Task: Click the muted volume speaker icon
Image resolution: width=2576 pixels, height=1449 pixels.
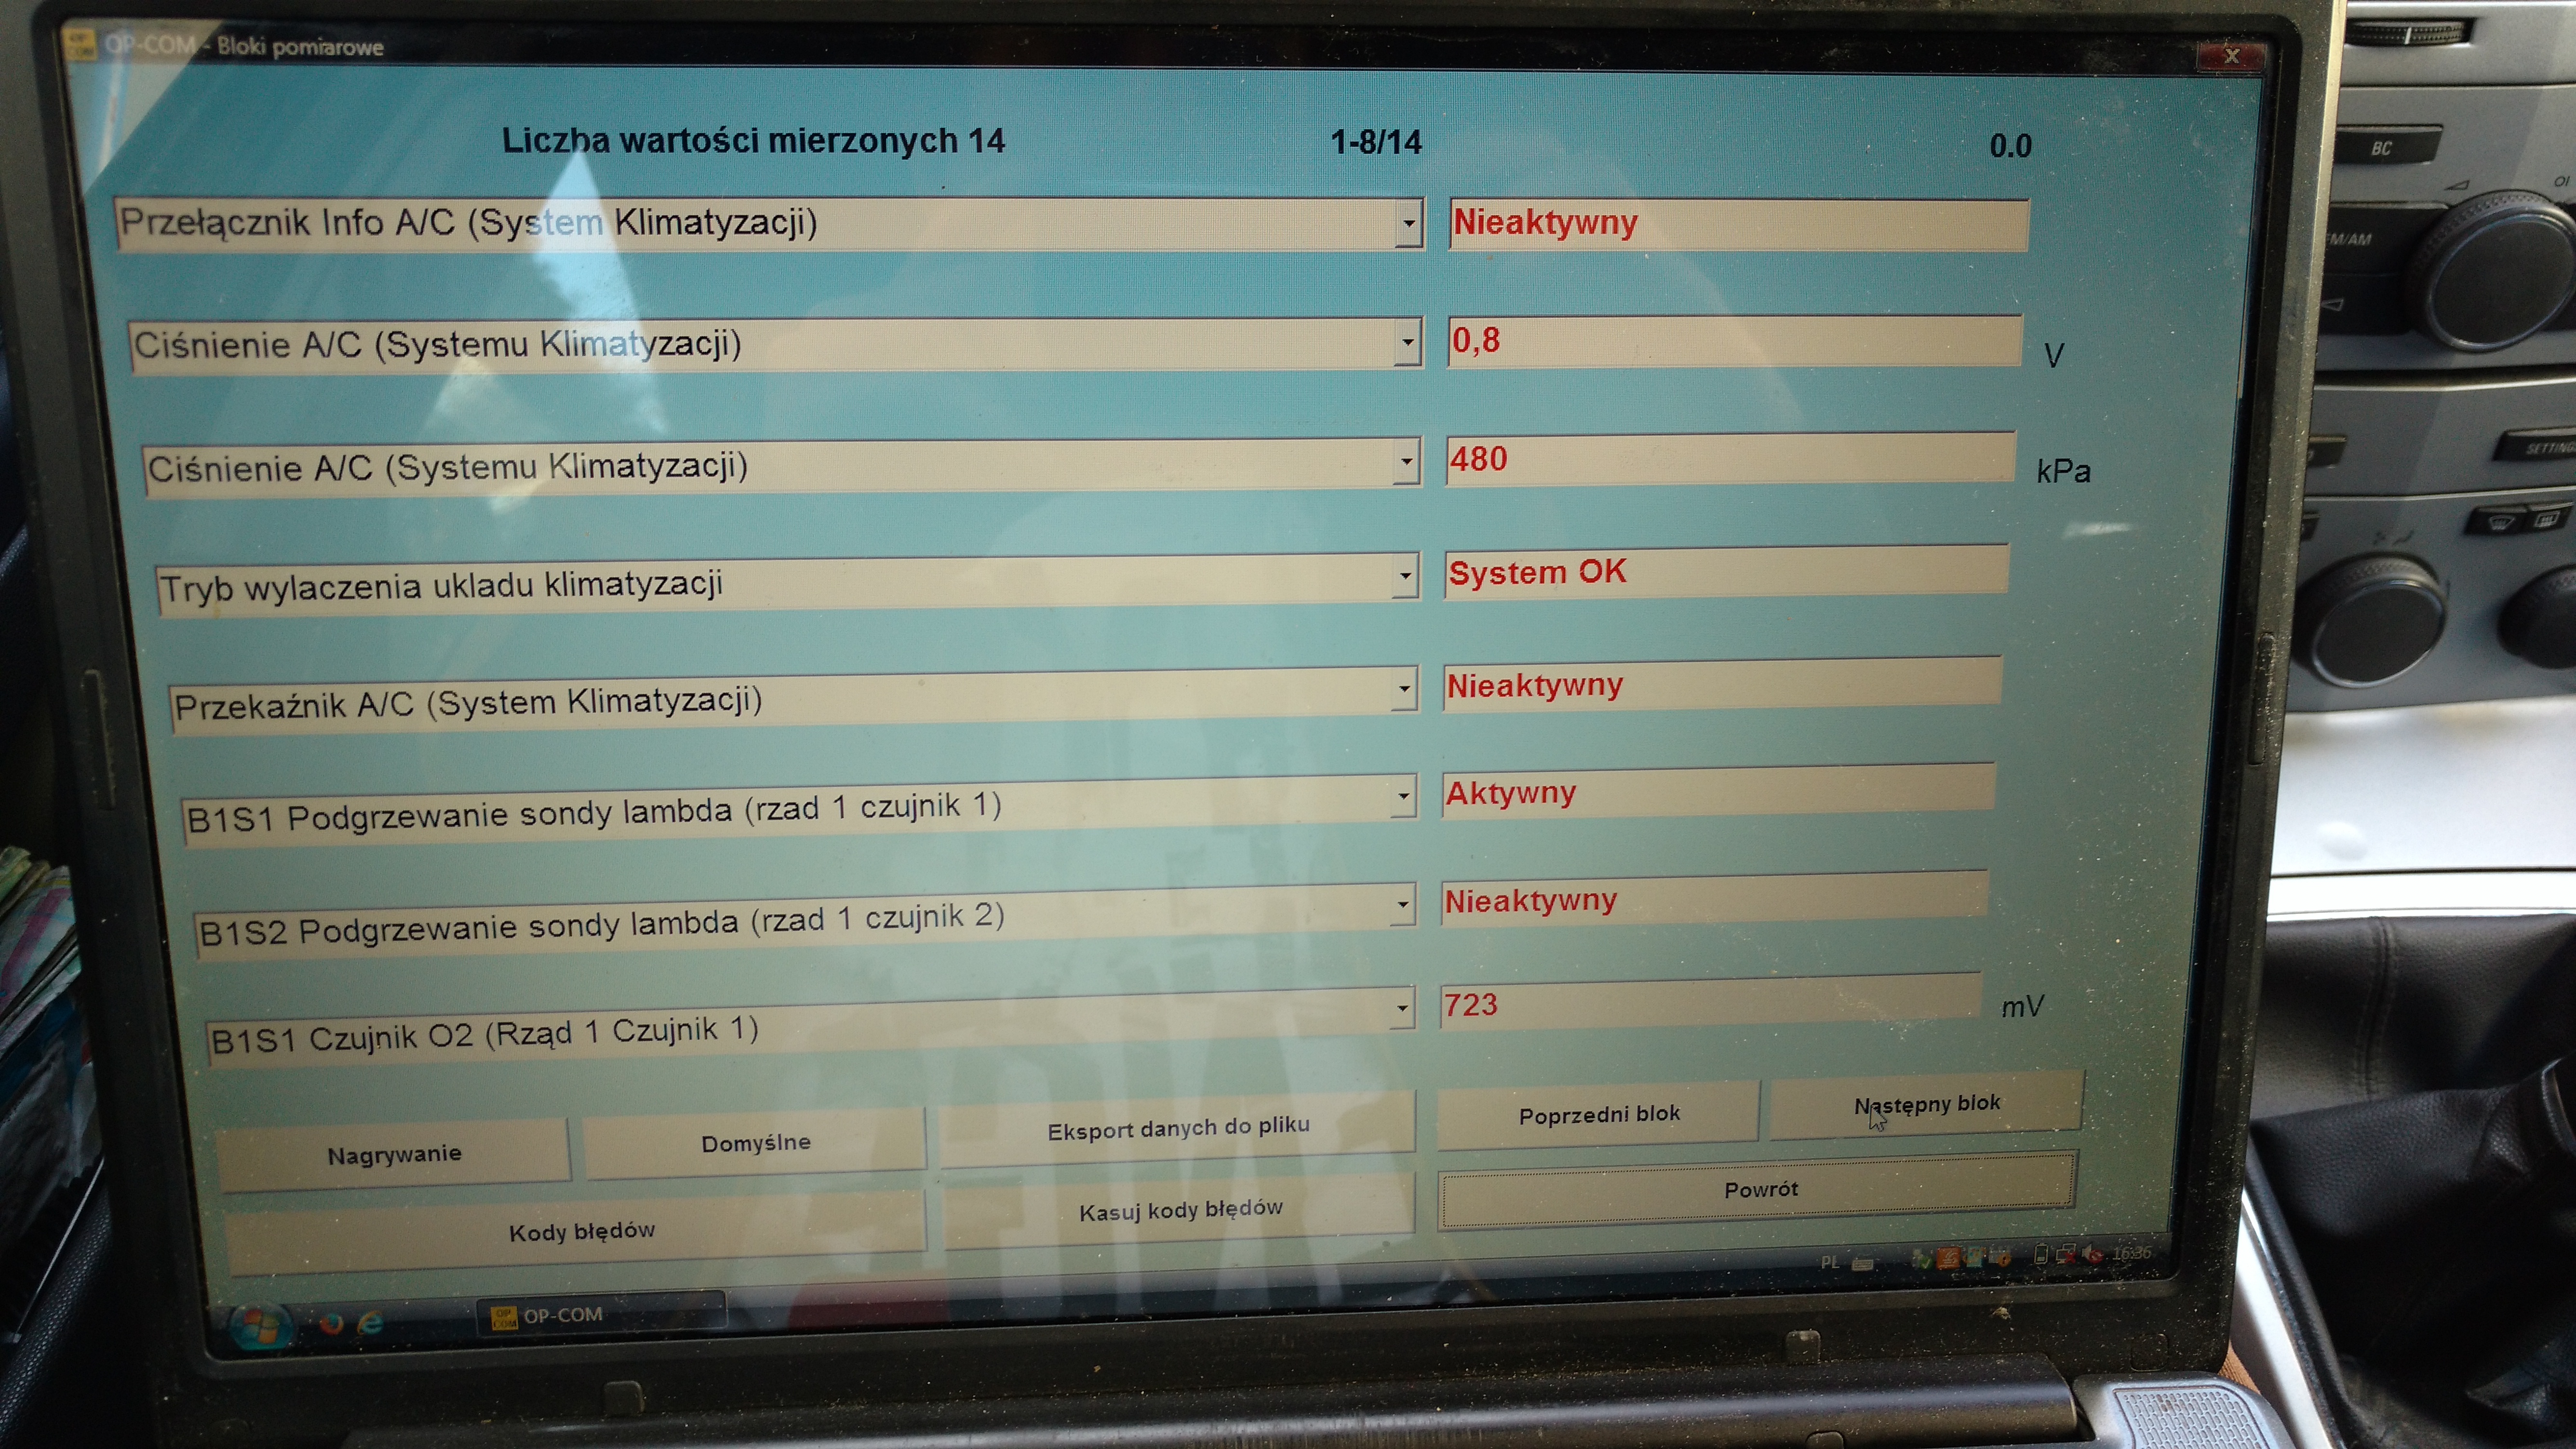Action: point(2092,1253)
